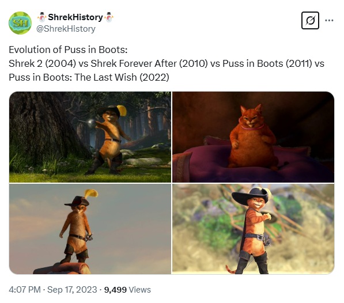The image size is (344, 303).
Task: Click the Sep 17, 2023 date
Action: click(72, 290)
